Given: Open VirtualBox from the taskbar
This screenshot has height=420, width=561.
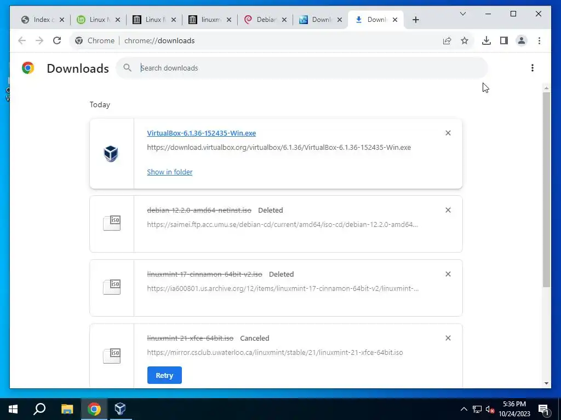Looking at the screenshot, I should (x=120, y=409).
